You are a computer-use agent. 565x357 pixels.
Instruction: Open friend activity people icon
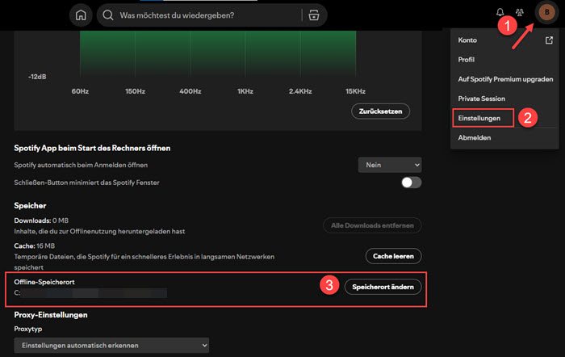[520, 12]
